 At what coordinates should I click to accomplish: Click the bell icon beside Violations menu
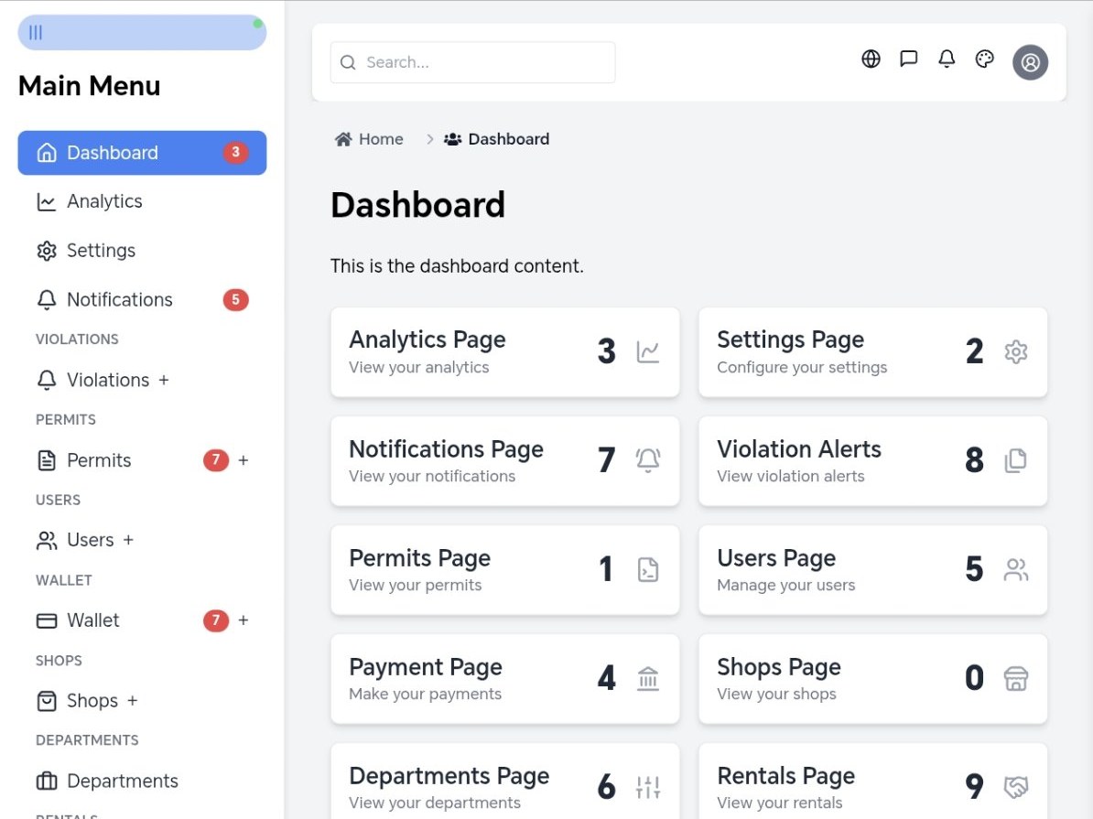click(x=47, y=380)
